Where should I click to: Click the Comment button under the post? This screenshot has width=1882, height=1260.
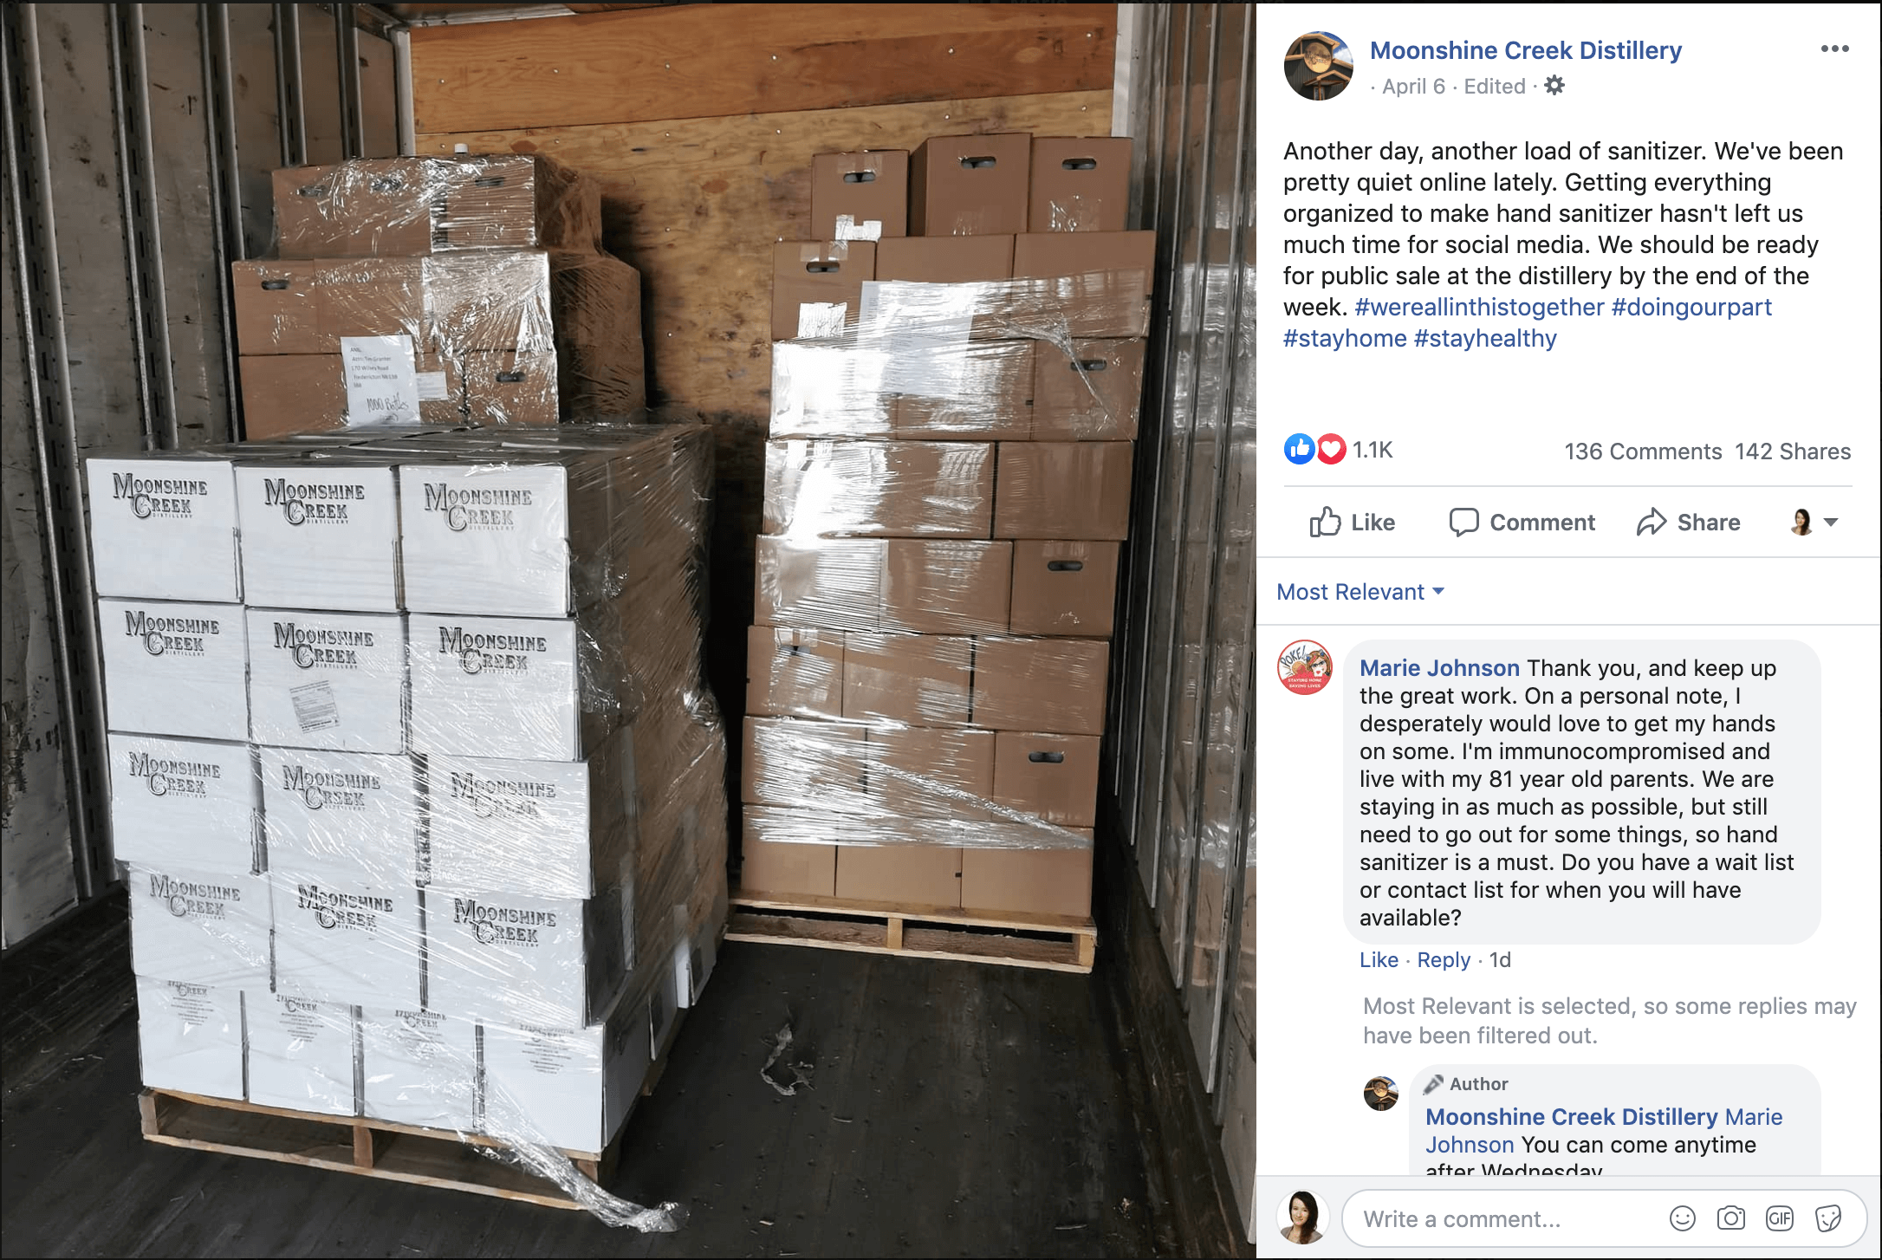click(1522, 522)
